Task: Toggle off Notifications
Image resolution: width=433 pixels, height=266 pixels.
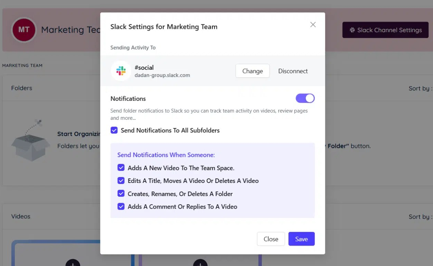Action: click(x=305, y=98)
